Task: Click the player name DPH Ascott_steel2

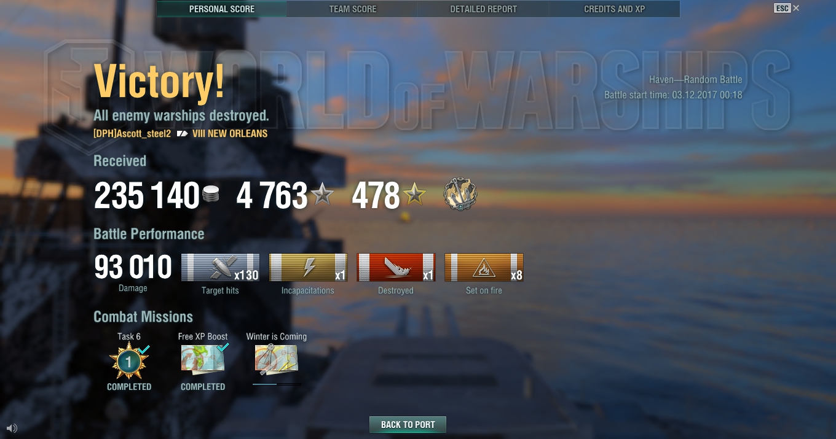Action: [x=132, y=133]
